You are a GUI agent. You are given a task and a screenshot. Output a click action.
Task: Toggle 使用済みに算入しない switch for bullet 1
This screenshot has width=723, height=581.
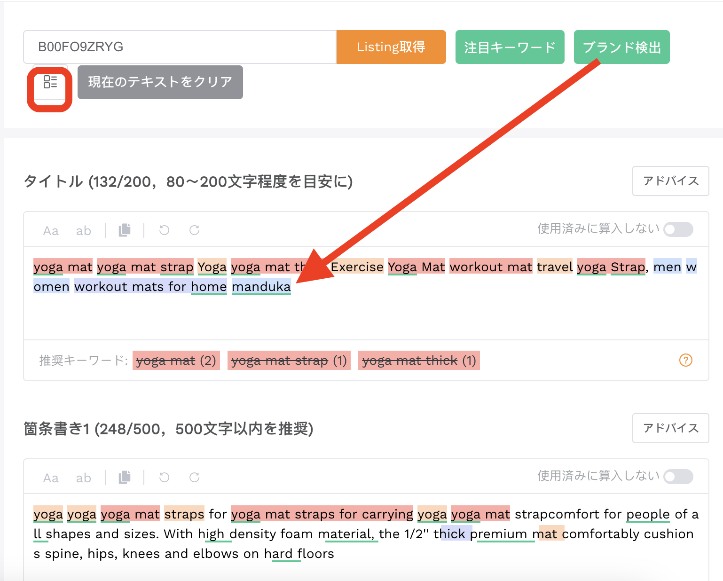point(678,477)
